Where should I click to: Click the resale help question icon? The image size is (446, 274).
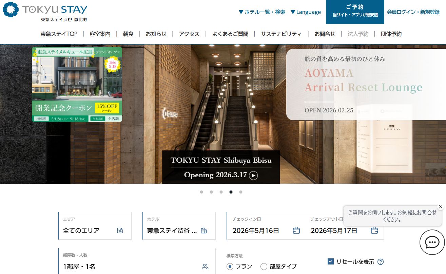click(x=381, y=262)
